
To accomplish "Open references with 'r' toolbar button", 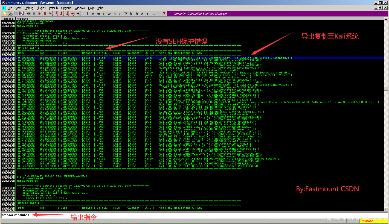I will 148,14.
